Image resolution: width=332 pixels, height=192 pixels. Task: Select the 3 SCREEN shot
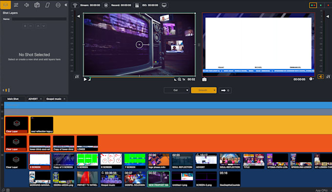pyautogui.click(x=40, y=161)
